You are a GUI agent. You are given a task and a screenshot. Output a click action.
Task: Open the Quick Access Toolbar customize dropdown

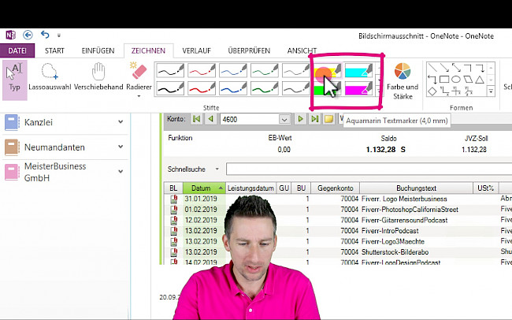tap(59, 35)
